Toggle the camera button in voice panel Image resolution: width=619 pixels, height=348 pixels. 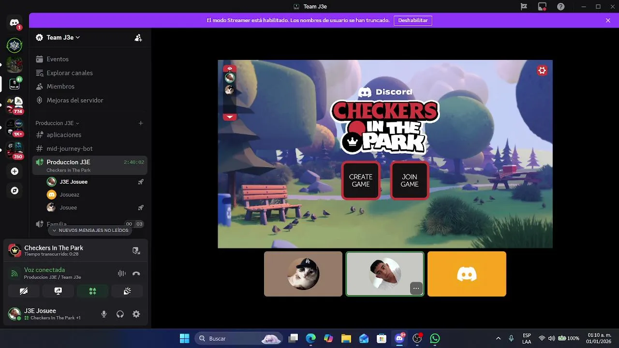[23, 291]
